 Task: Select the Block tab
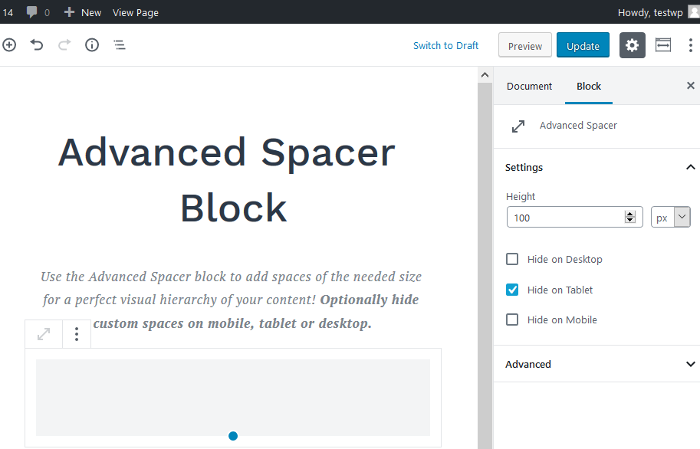(x=589, y=86)
